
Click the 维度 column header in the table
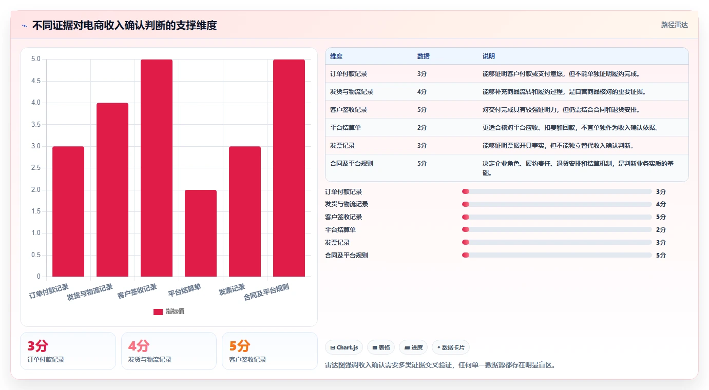coord(336,56)
